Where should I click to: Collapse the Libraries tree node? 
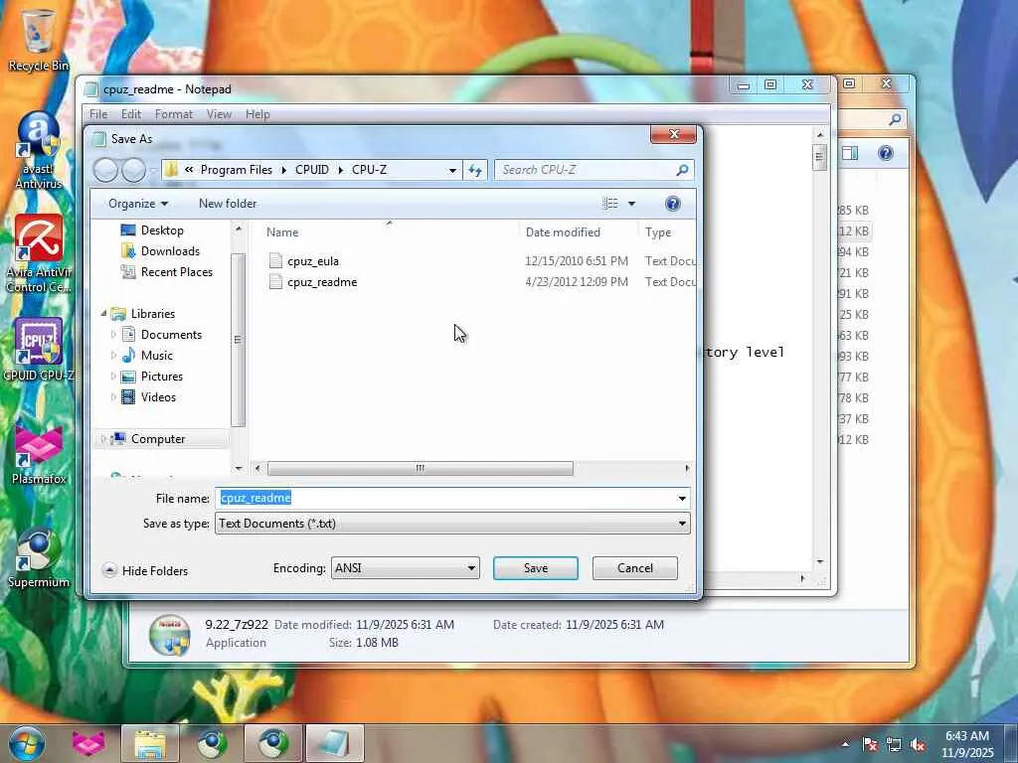[x=103, y=313]
